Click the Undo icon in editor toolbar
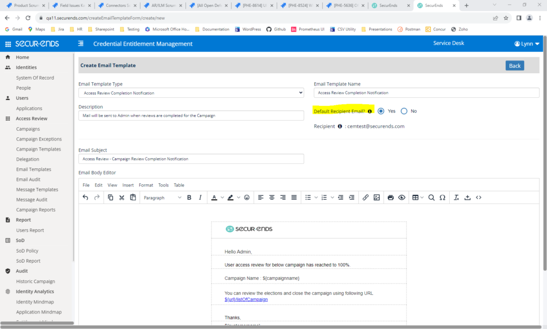 click(85, 198)
